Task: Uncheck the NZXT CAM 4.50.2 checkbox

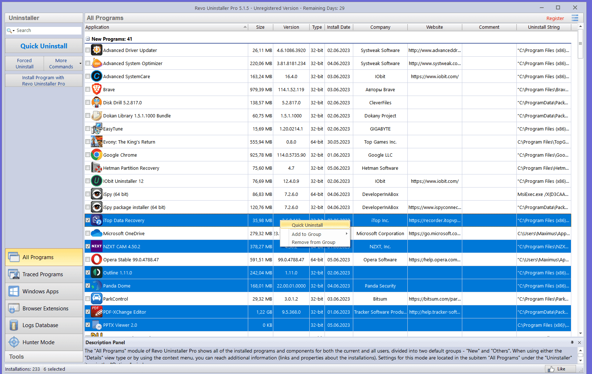Action: (x=88, y=246)
